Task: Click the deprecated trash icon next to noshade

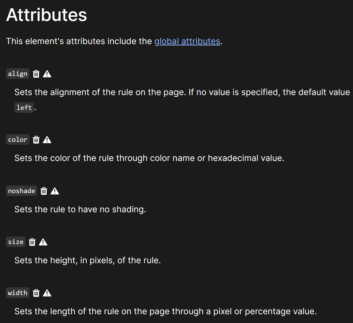Action: click(x=44, y=191)
